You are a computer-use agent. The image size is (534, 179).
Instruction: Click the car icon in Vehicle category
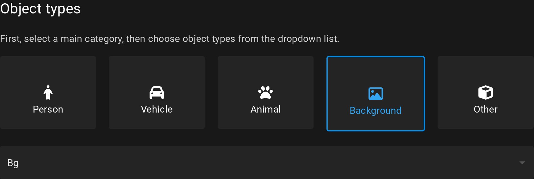point(156,93)
